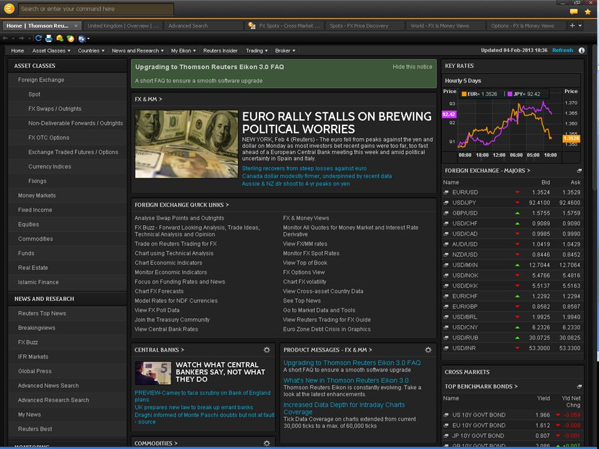Click the quote icon beside USD/INR

[446, 348]
